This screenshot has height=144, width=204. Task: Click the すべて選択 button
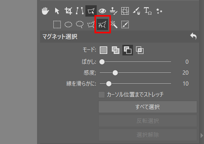(x=148, y=107)
